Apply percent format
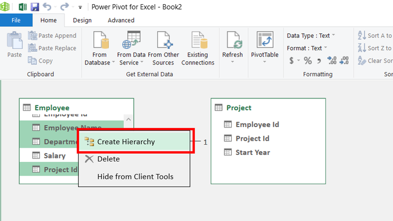The width and height of the screenshot is (393, 221). pyautogui.click(x=307, y=60)
